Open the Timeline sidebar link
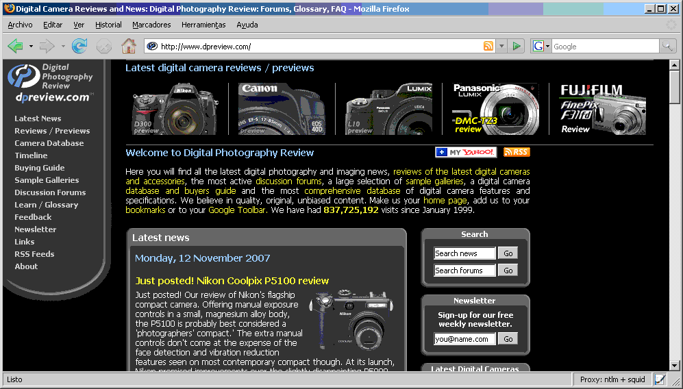This screenshot has width=683, height=389. coord(31,155)
